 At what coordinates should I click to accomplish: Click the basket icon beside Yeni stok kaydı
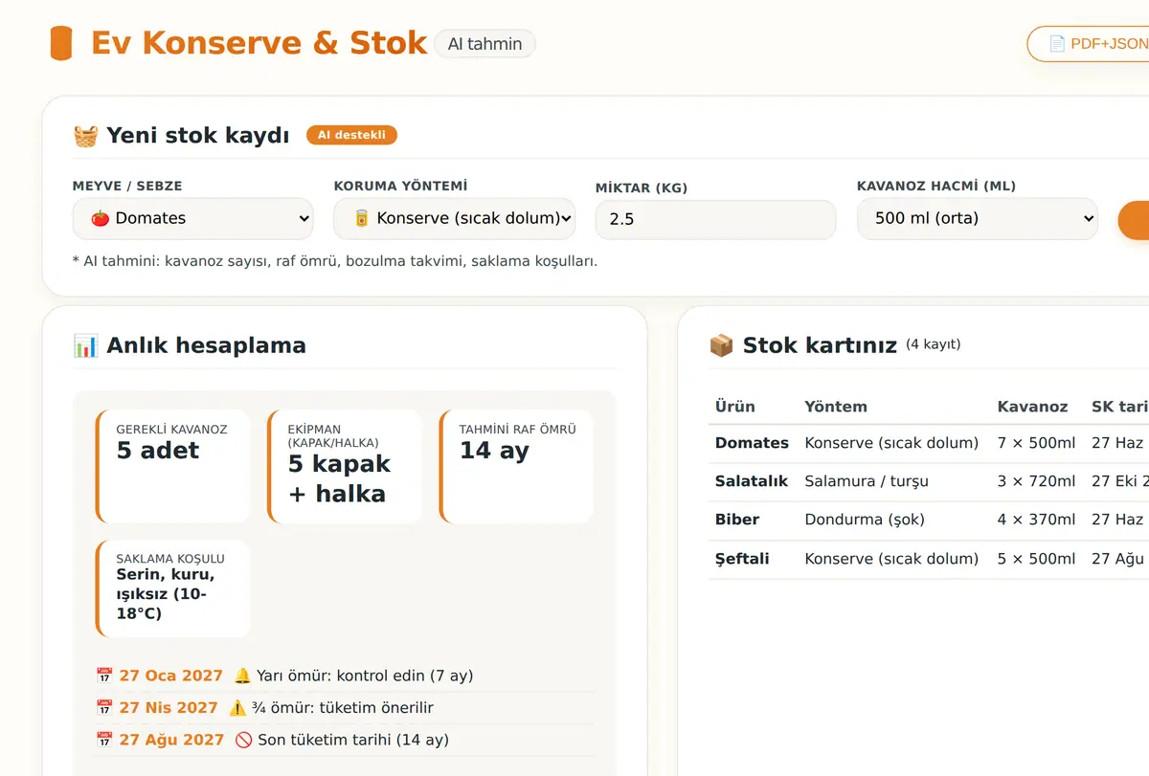85,136
